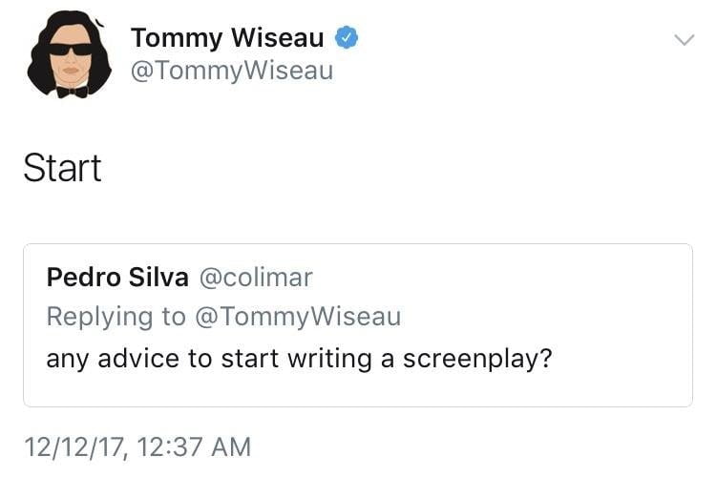Click the Tommy Wiseau display name

(227, 38)
